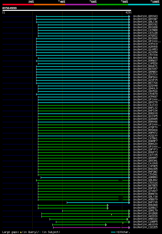Select the UniRef100_C5YD41 label
Image resolution: width=162 pixels, height=234 pixels.
pyautogui.click(x=145, y=175)
